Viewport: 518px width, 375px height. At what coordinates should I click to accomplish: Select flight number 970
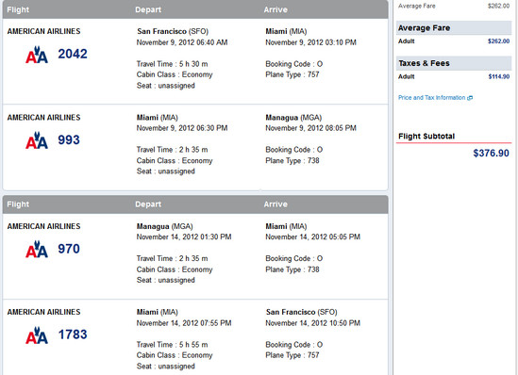tap(69, 249)
